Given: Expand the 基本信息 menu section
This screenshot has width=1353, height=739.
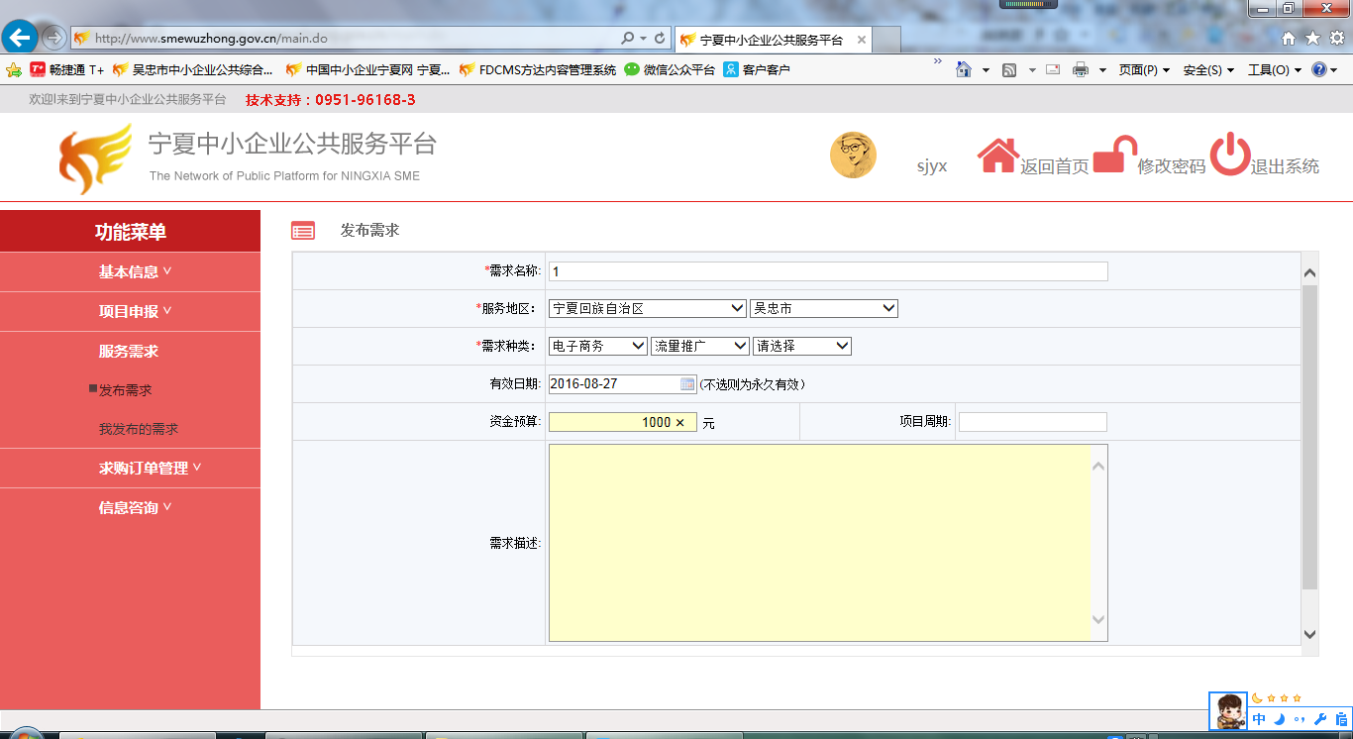Looking at the screenshot, I should point(135,271).
